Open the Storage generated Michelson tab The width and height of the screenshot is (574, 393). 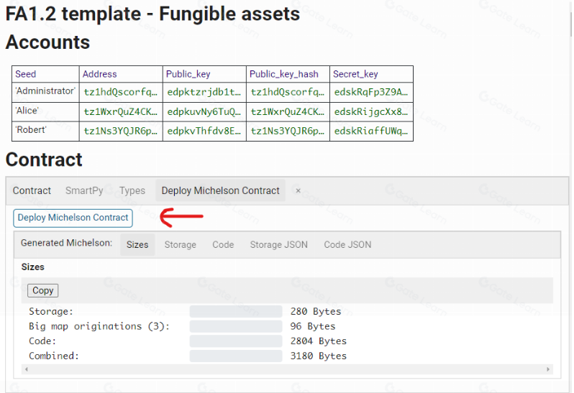pyautogui.click(x=180, y=244)
